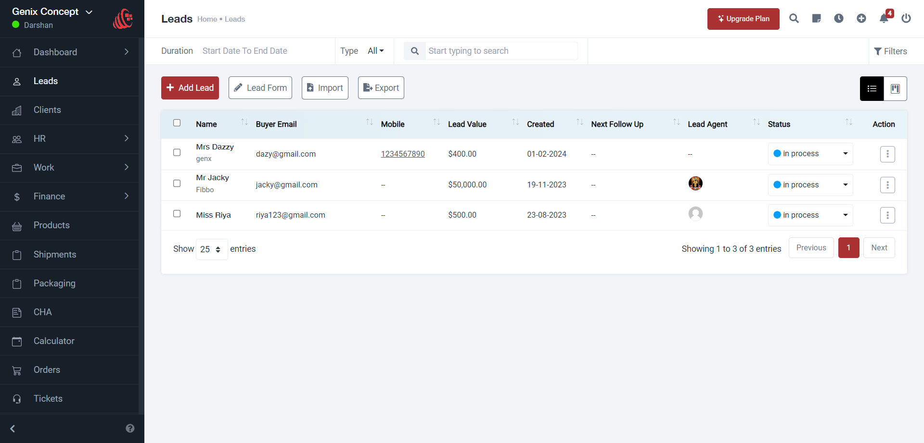
Task: Sort table by Created column arrows
Action: click(x=580, y=122)
